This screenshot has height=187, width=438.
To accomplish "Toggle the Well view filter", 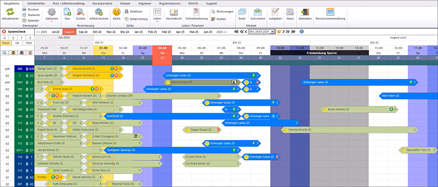I will [x=28, y=43].
